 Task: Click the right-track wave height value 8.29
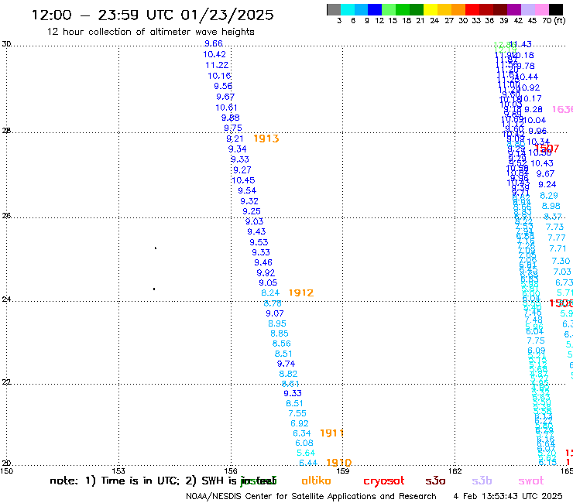[549, 196]
